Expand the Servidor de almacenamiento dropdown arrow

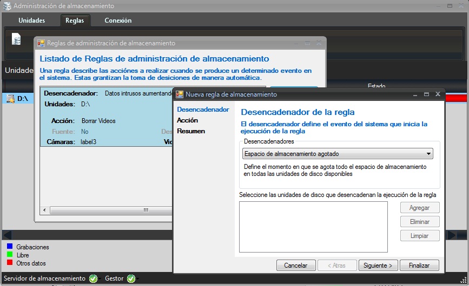[x=100, y=279]
